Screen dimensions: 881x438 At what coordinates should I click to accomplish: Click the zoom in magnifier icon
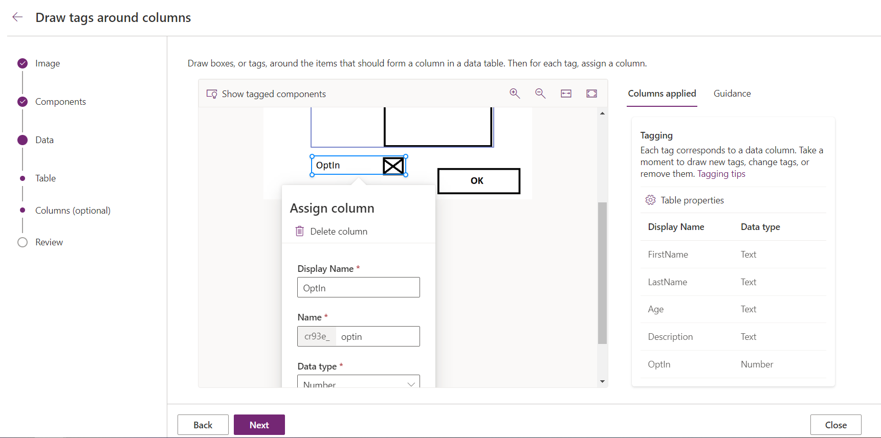515,94
